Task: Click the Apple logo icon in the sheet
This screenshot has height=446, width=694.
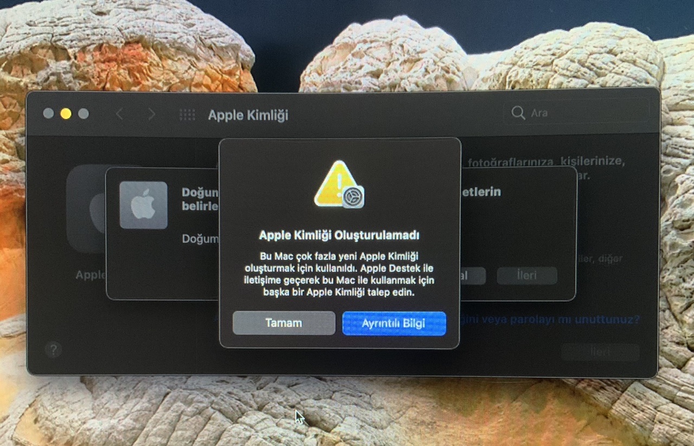Action: tap(143, 205)
